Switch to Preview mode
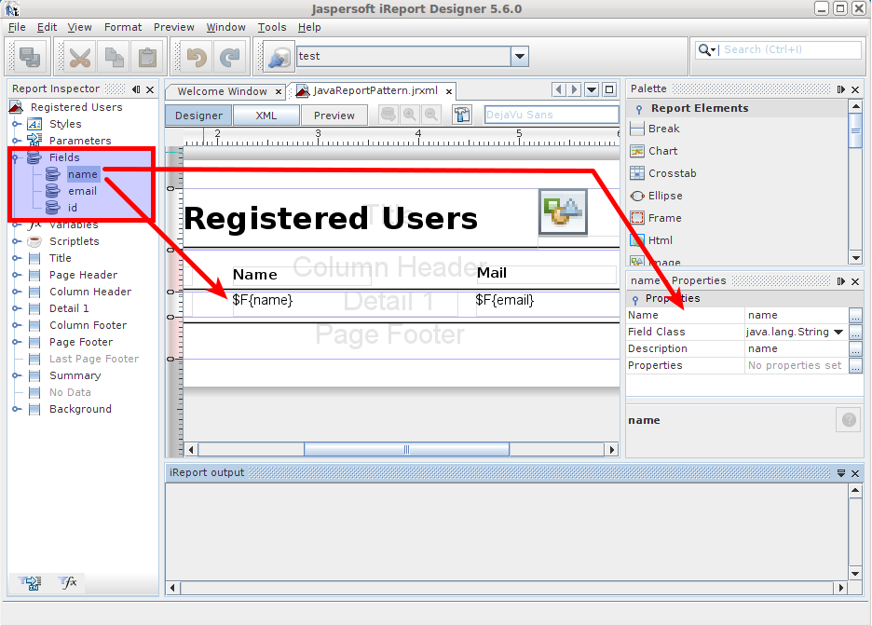 tap(334, 116)
